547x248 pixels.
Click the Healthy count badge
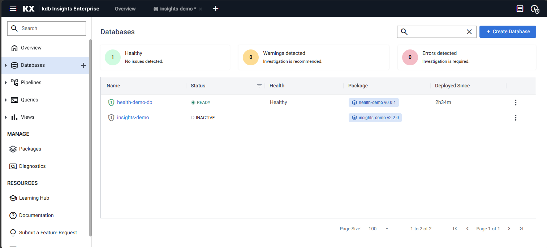113,57
